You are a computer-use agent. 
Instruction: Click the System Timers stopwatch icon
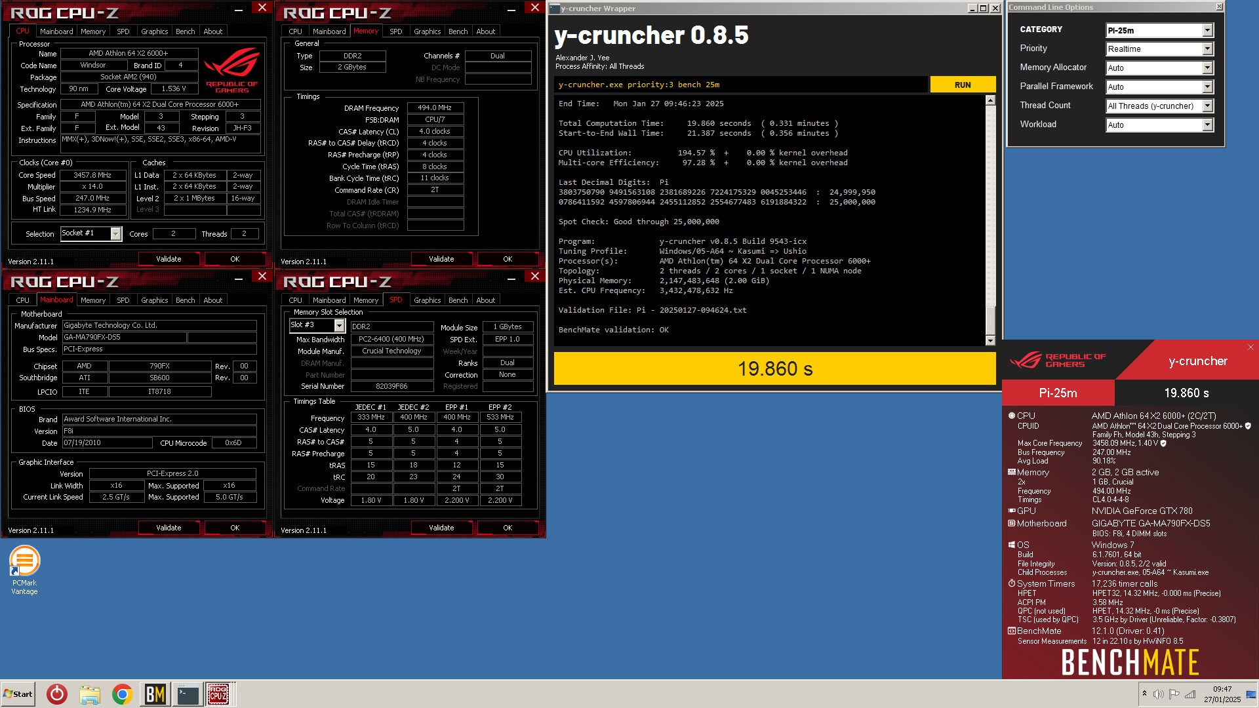pos(1012,583)
